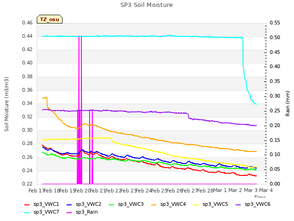Click the green sp3_VWC3 legend color marker
The height and width of the screenshot is (221, 294).
[x=112, y=204]
